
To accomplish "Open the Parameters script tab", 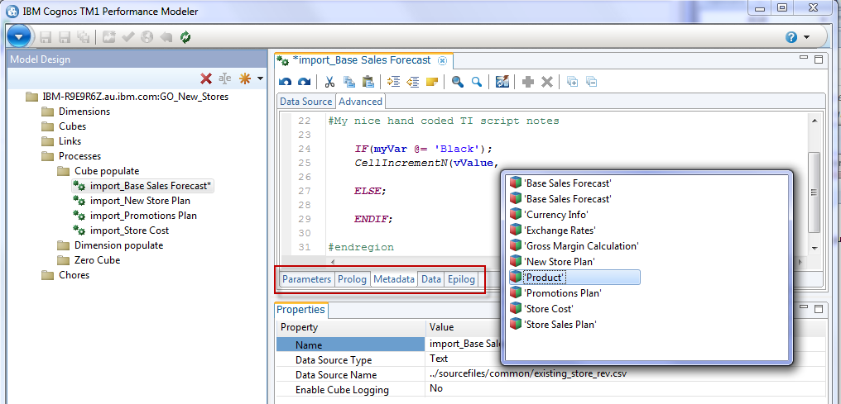I will click(x=307, y=278).
